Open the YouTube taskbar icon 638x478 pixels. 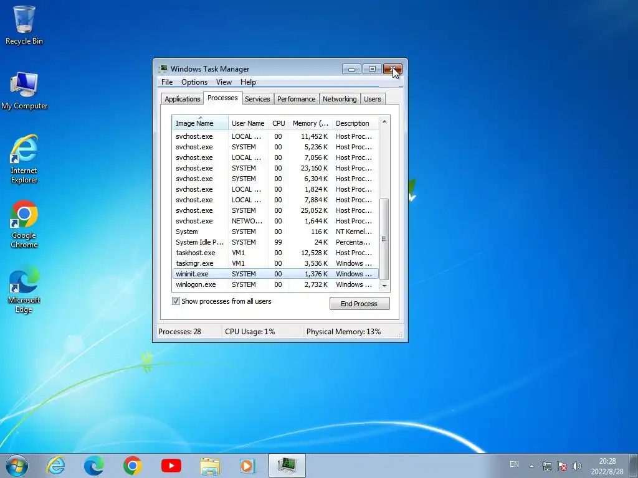(171, 466)
